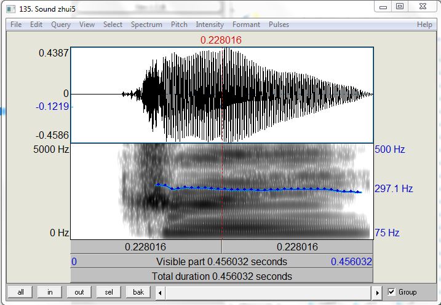
Task: Click the 'bak' zoom button
Action: point(138,292)
